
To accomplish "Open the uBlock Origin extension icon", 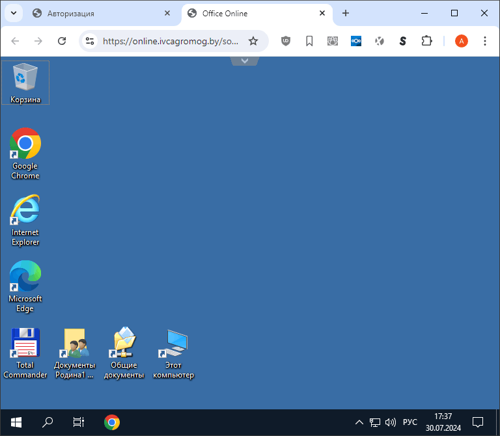I will (285, 41).
